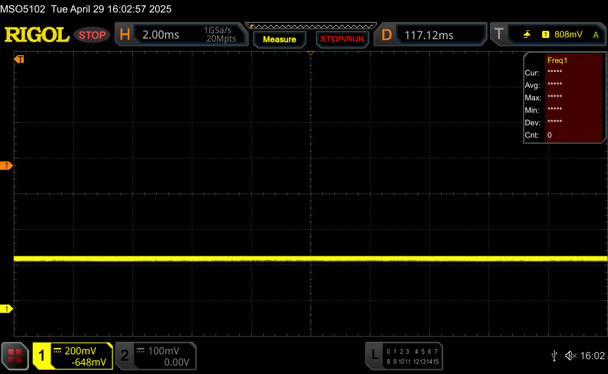Open the function navigation grid icon
This screenshot has height=374, width=608.
[x=15, y=356]
